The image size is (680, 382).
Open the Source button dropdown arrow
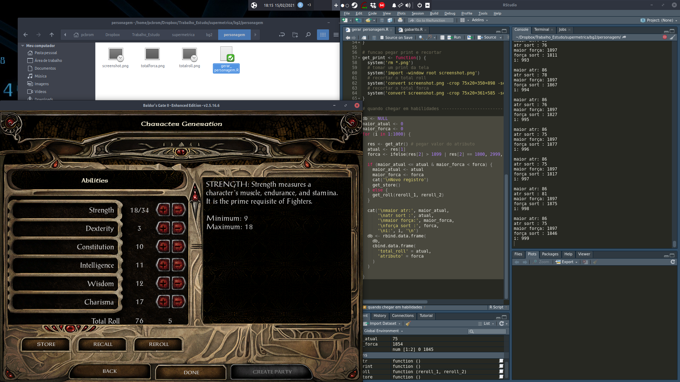500,37
